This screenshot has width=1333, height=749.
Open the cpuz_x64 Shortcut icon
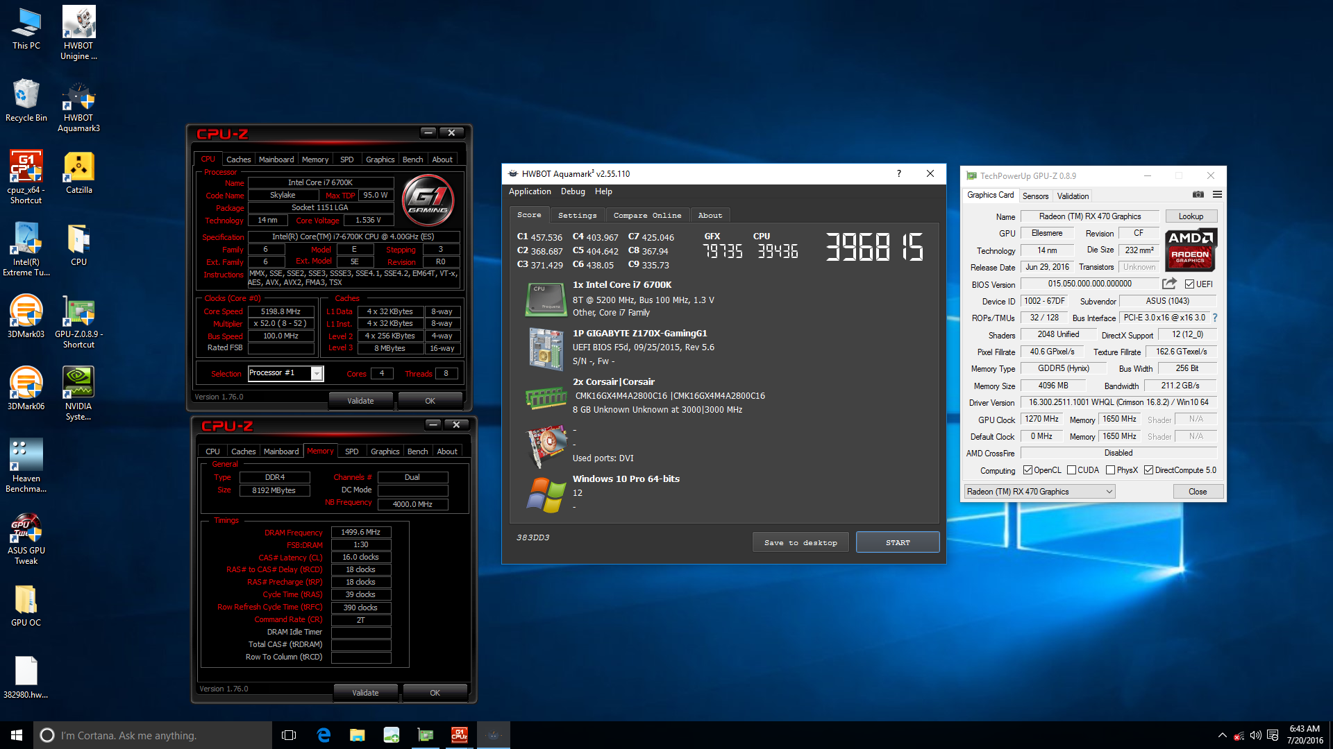(26, 178)
